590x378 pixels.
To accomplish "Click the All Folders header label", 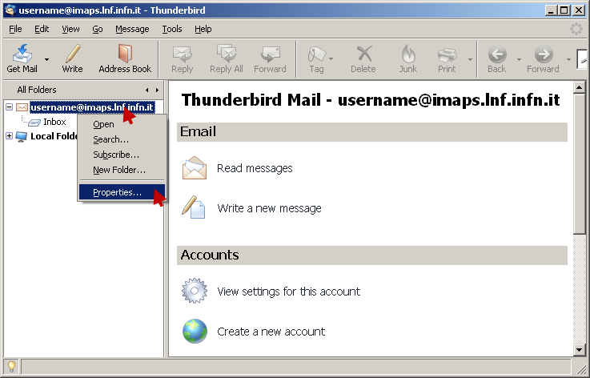I will pyautogui.click(x=37, y=90).
